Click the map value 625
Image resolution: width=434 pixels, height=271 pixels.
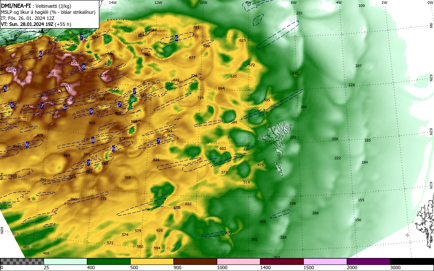(x=243, y=40)
